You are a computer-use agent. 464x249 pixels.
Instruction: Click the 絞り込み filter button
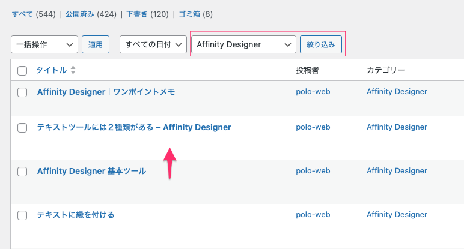321,44
